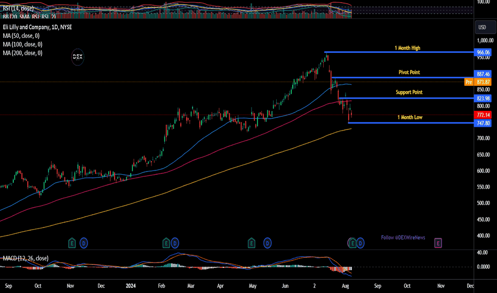Open the earnings marker above Aug
Screen dimensions: 497x293
click(x=352, y=243)
